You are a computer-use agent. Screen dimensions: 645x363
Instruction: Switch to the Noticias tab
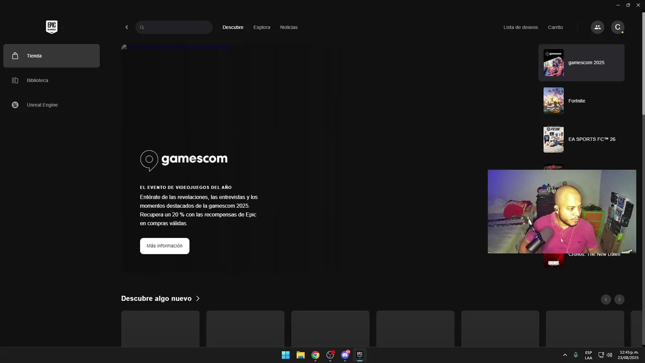[x=289, y=27]
